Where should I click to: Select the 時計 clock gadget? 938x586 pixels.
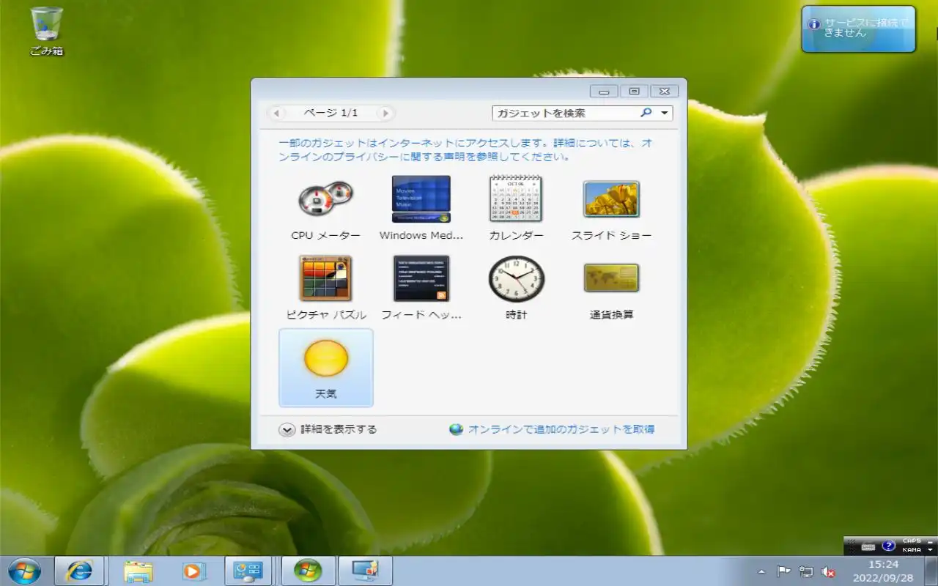click(x=516, y=278)
